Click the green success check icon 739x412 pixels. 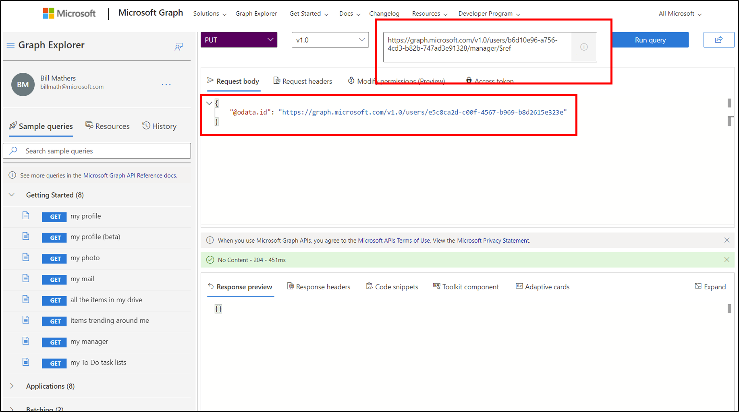point(210,260)
